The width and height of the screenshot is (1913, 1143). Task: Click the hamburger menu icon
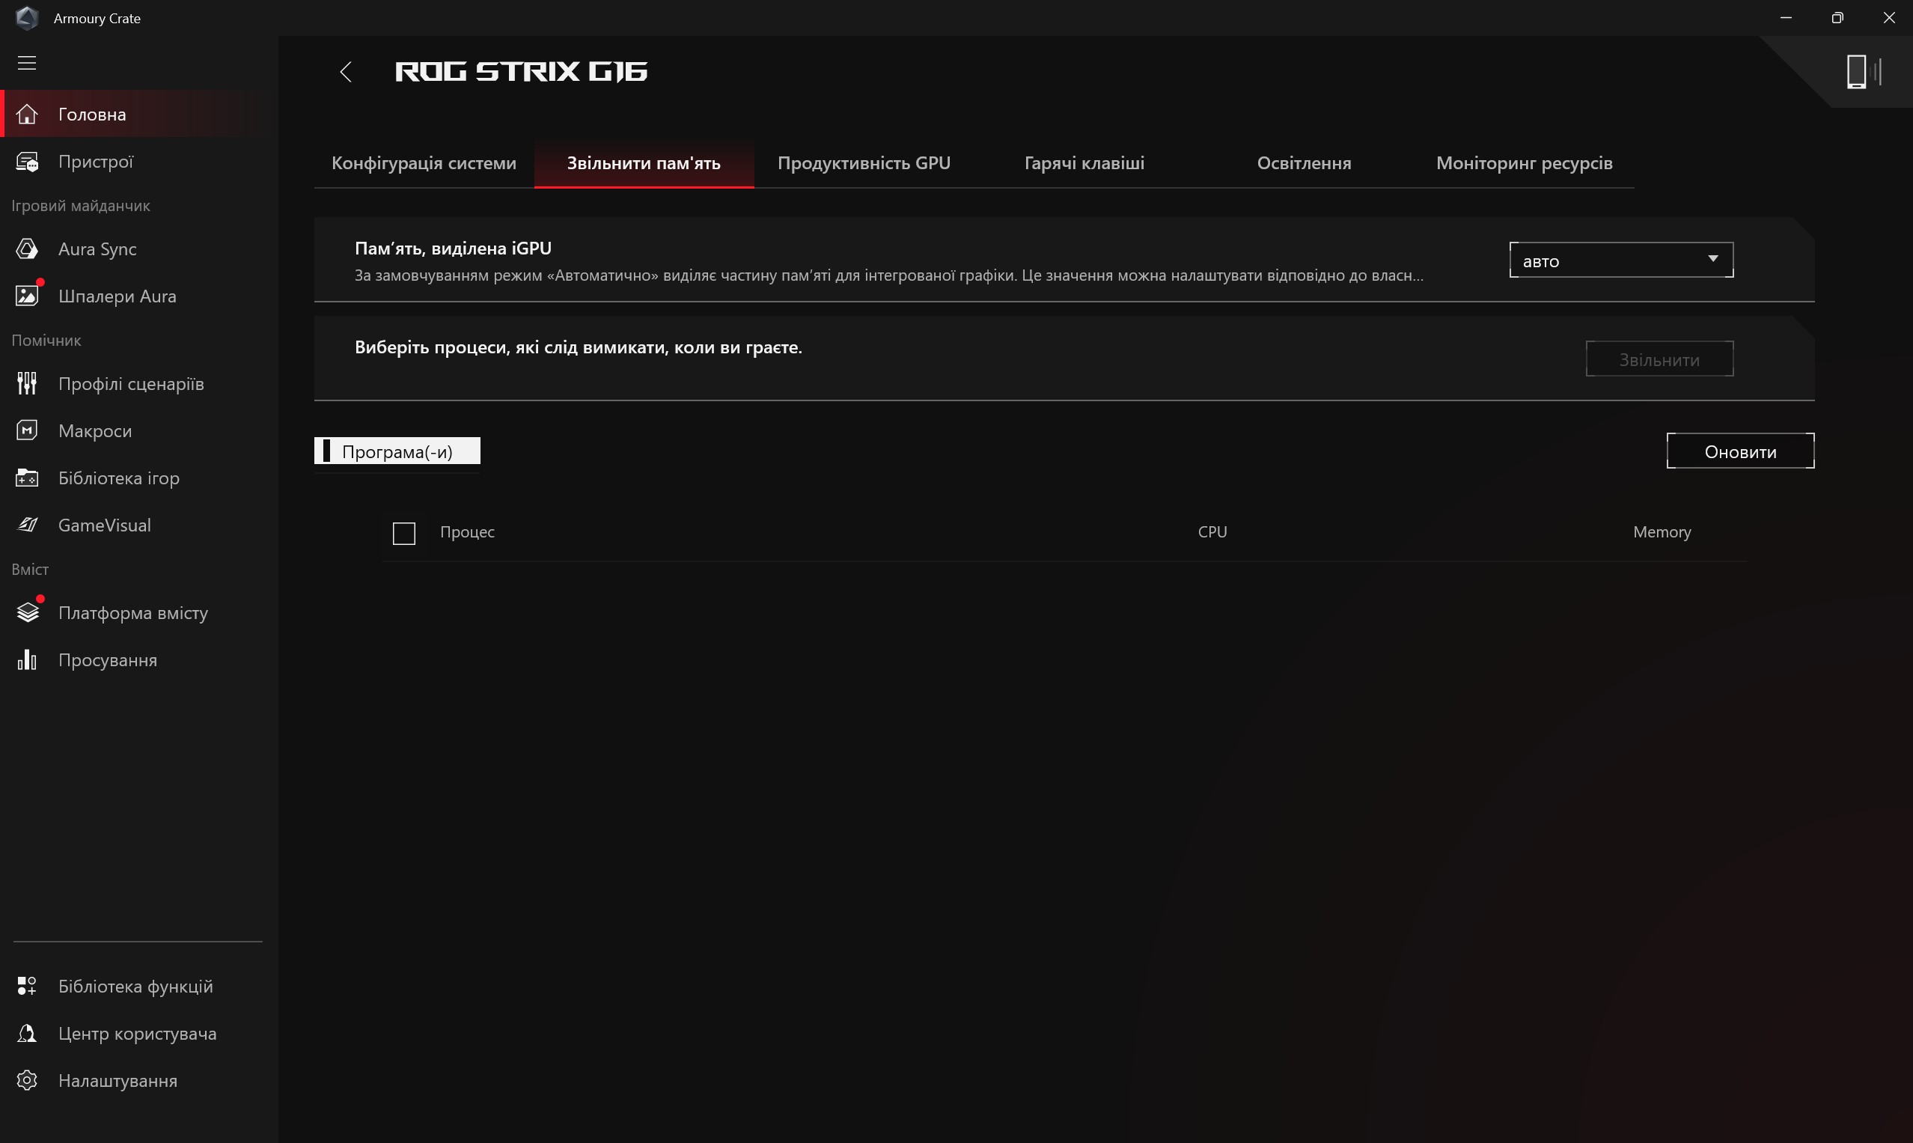[27, 63]
